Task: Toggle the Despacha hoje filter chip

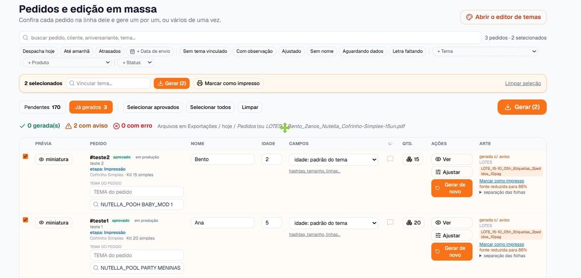Action: pyautogui.click(x=39, y=51)
